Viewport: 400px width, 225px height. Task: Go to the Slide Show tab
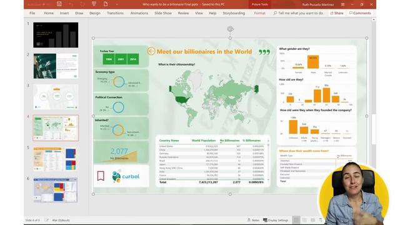click(163, 13)
